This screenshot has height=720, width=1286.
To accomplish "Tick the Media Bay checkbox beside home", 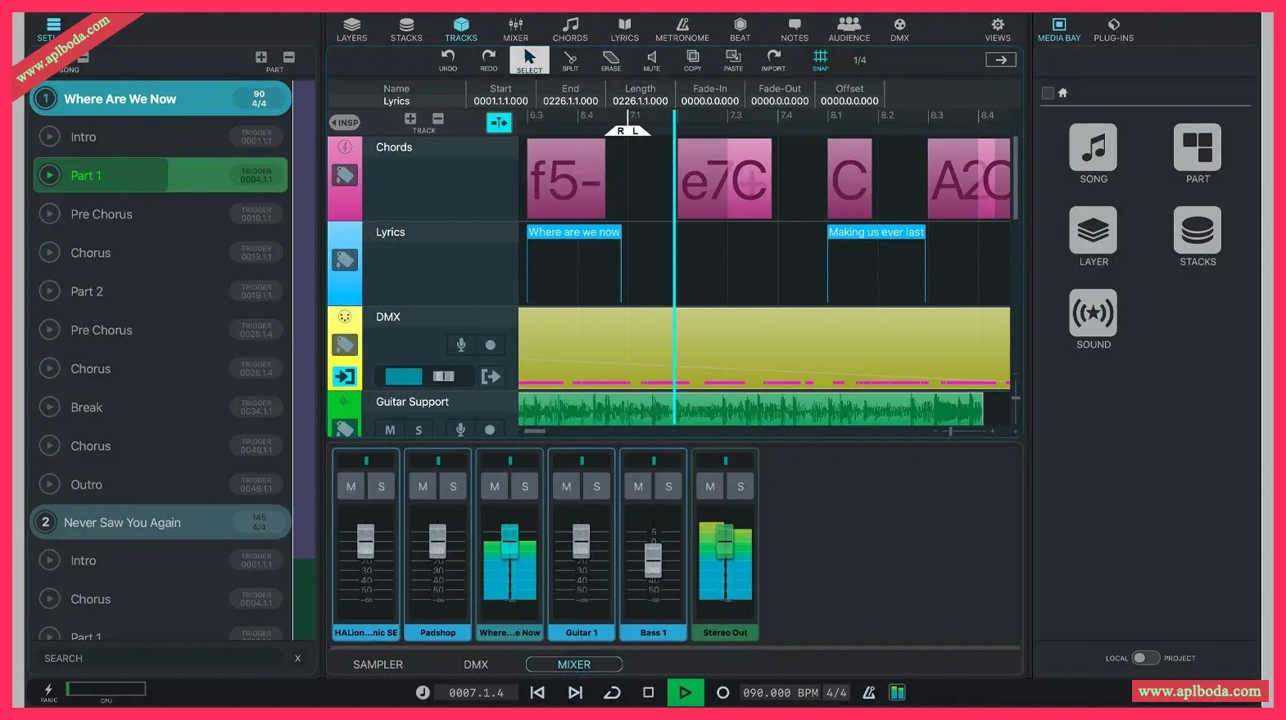I will pos(1048,92).
